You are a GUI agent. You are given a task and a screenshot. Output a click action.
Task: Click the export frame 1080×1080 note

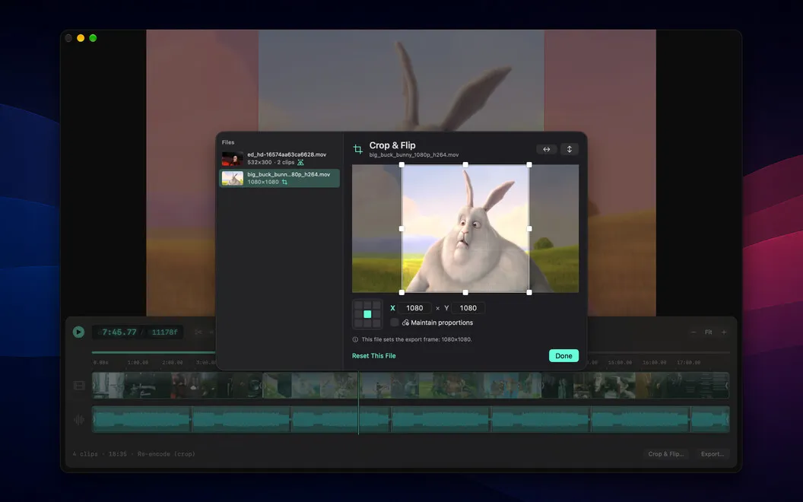point(417,339)
